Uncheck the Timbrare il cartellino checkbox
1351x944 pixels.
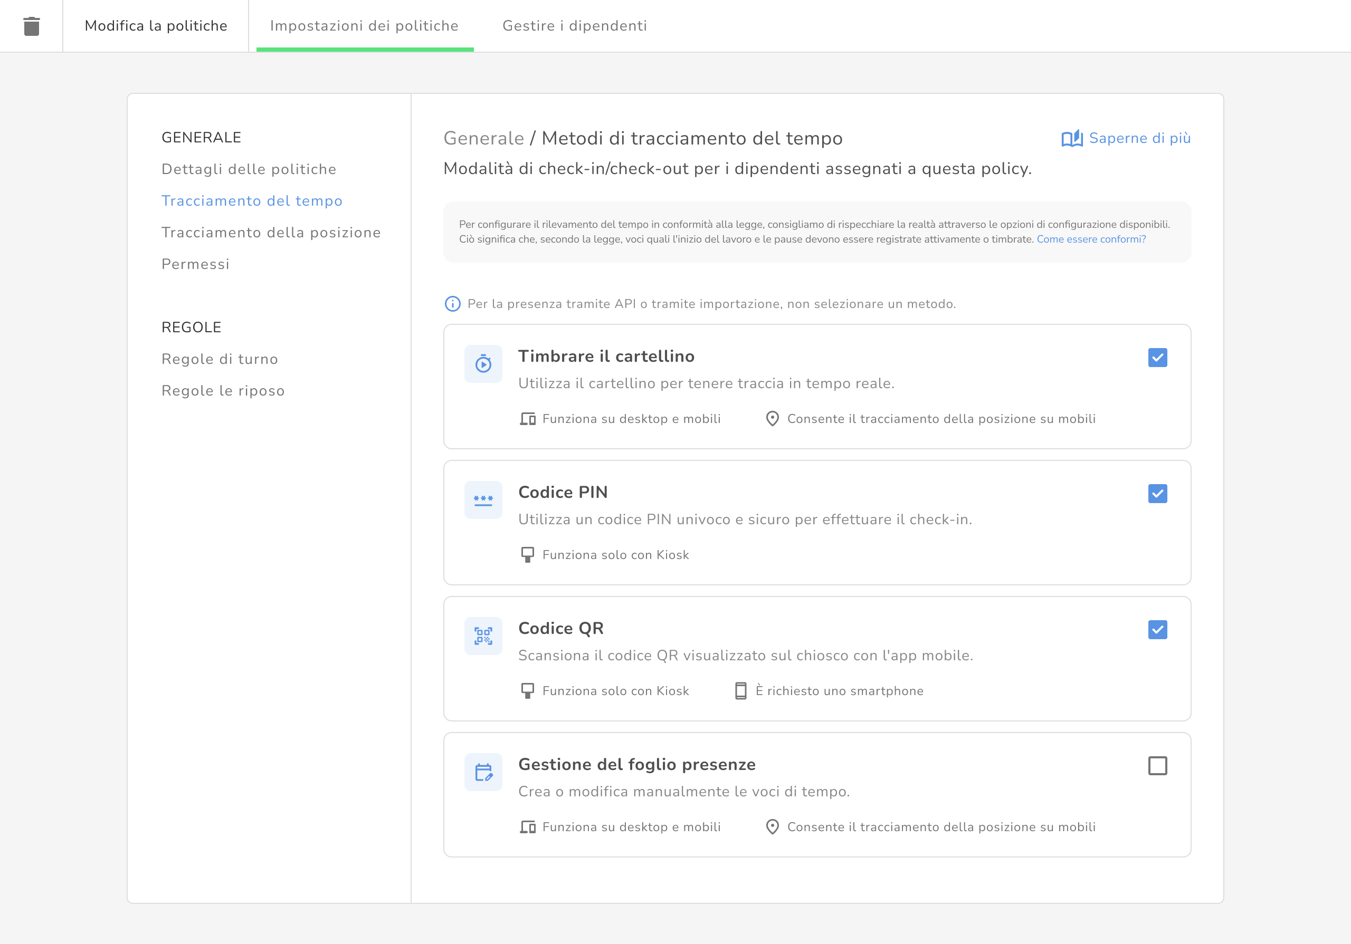click(x=1157, y=357)
